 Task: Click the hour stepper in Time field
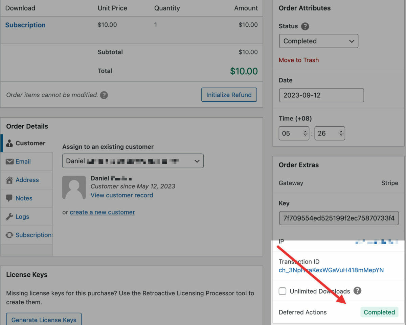click(x=305, y=133)
